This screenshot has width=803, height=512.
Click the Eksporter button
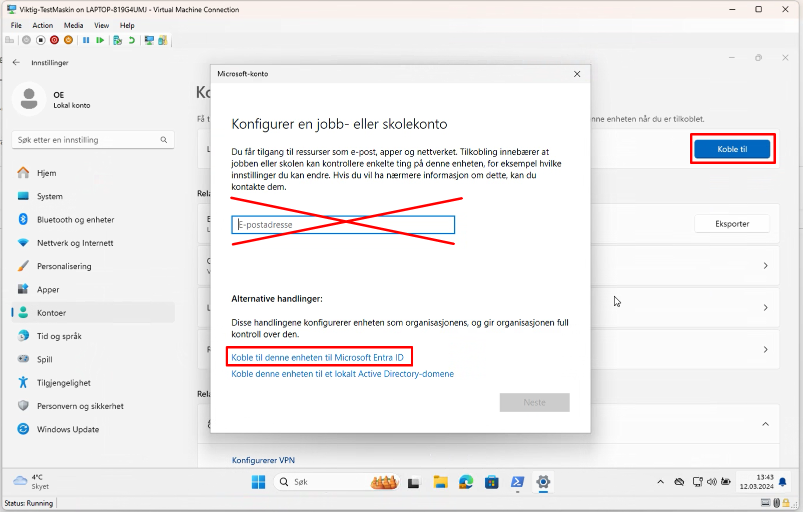(x=732, y=223)
